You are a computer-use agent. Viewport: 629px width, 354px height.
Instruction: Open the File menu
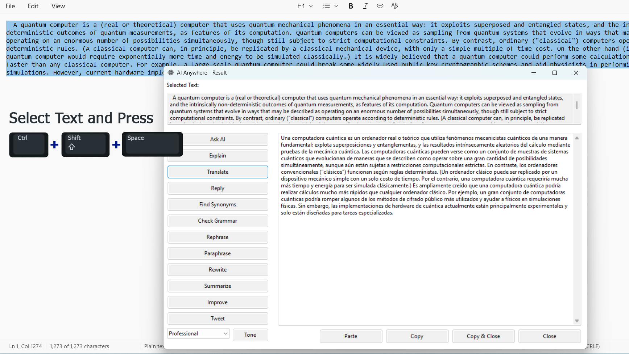[x=10, y=6]
